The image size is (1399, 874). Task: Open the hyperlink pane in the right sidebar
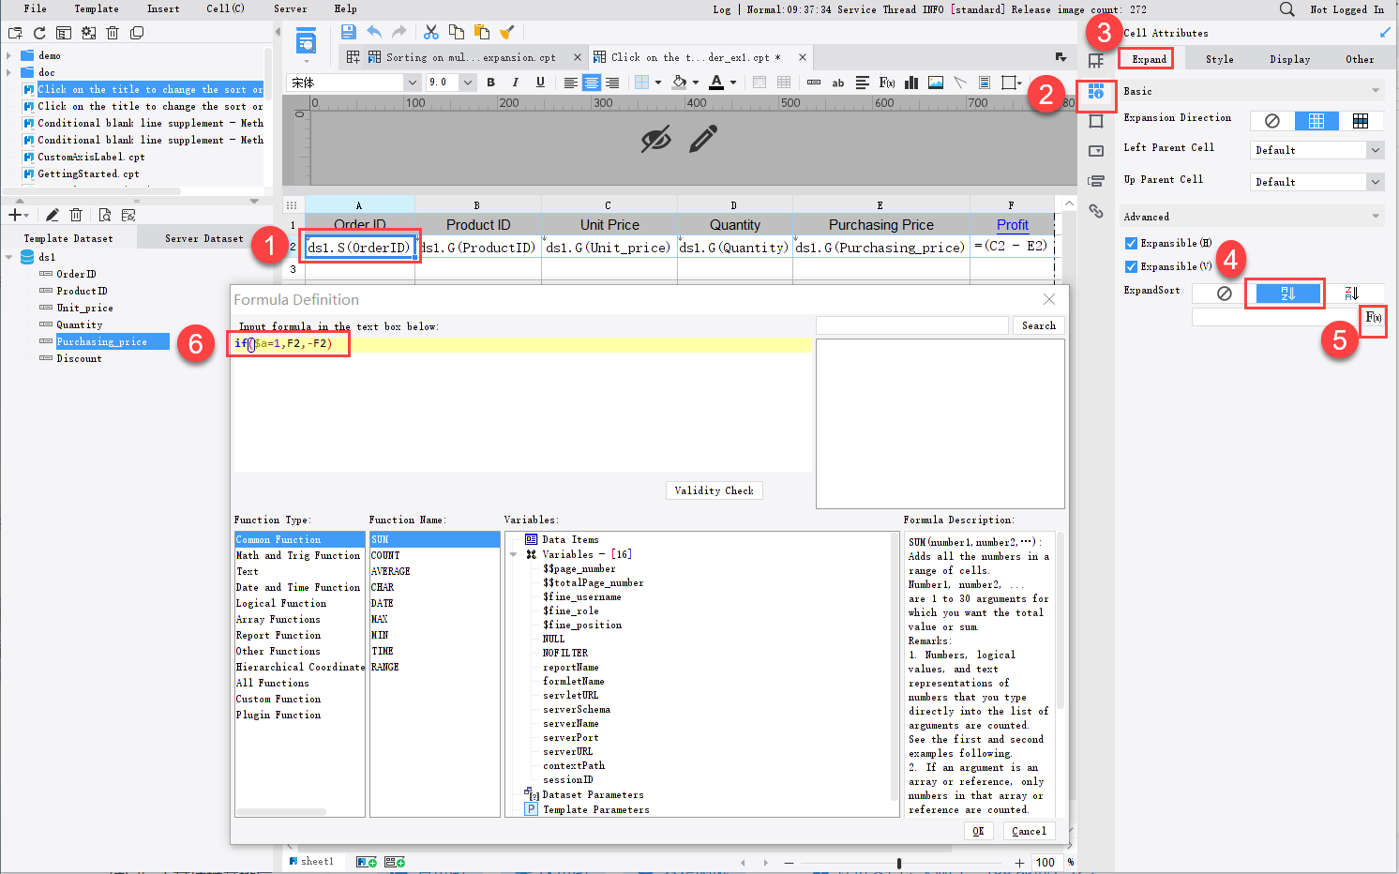click(1095, 211)
